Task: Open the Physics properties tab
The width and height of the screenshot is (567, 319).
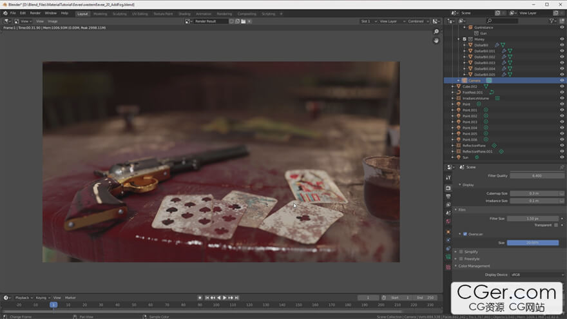Action: click(x=448, y=240)
